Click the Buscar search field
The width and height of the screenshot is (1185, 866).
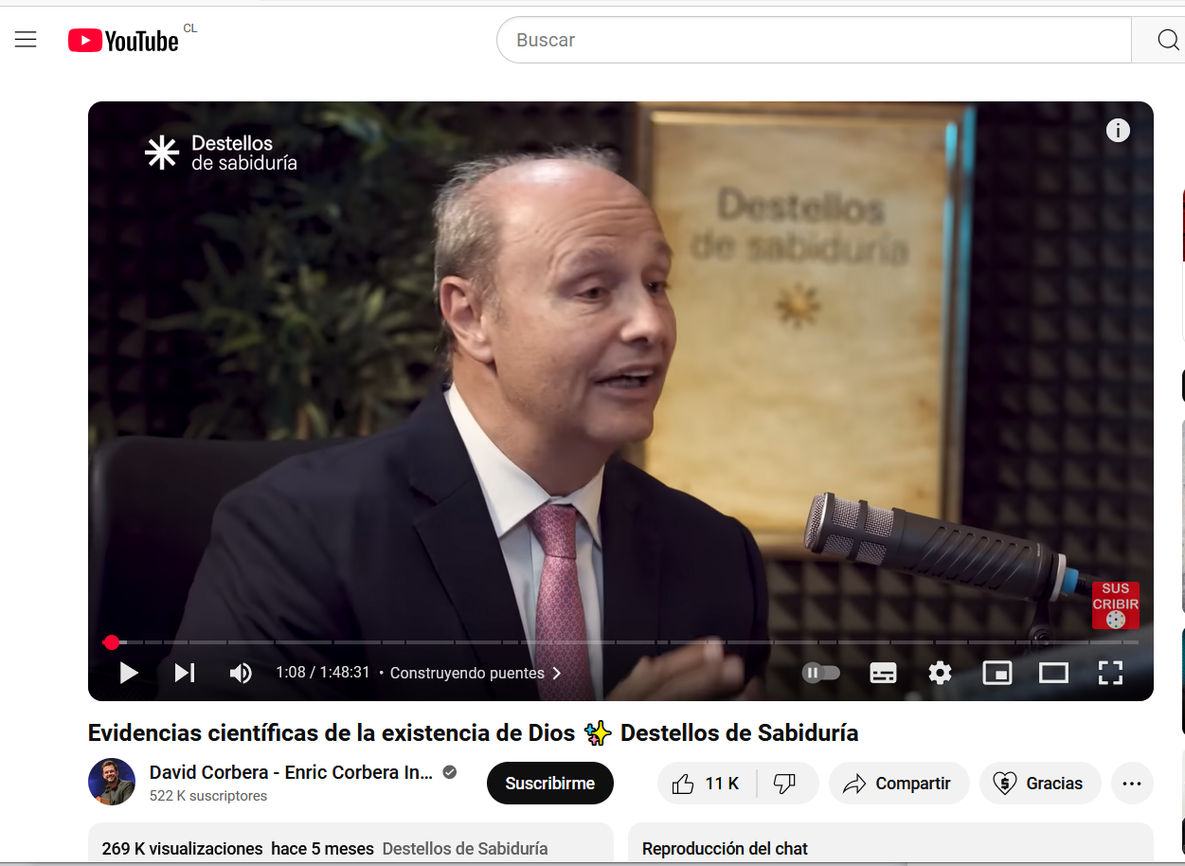pyautogui.click(x=814, y=40)
